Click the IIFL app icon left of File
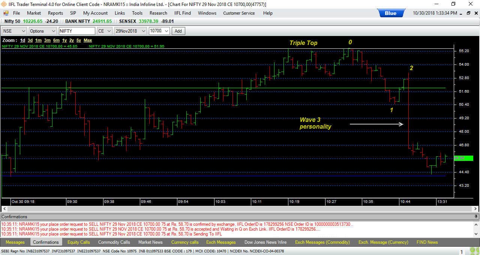 click(6, 13)
